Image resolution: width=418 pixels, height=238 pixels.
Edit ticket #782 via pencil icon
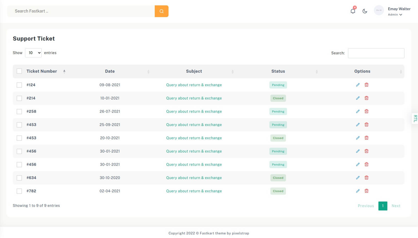[358, 191]
